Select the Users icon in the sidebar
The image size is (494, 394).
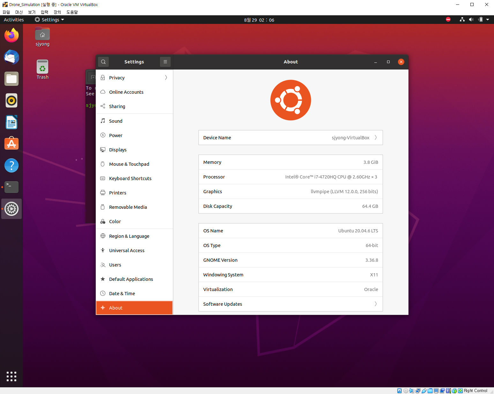point(103,265)
